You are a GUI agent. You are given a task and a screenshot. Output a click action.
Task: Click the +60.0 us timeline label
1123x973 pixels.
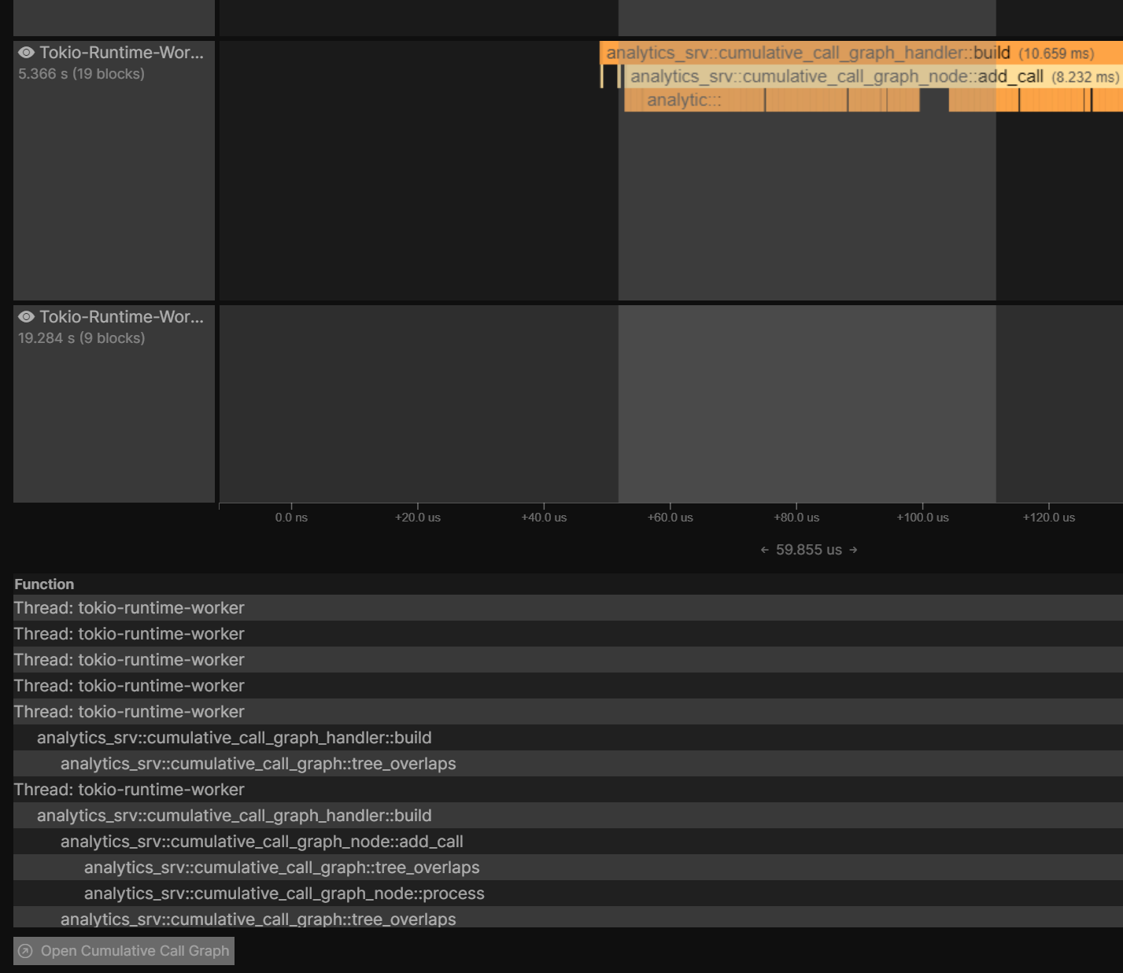[x=670, y=517]
